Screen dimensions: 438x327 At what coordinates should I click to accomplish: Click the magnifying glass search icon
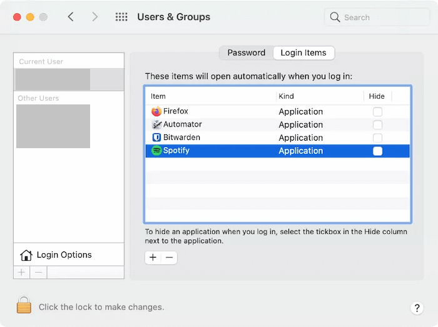pos(335,18)
